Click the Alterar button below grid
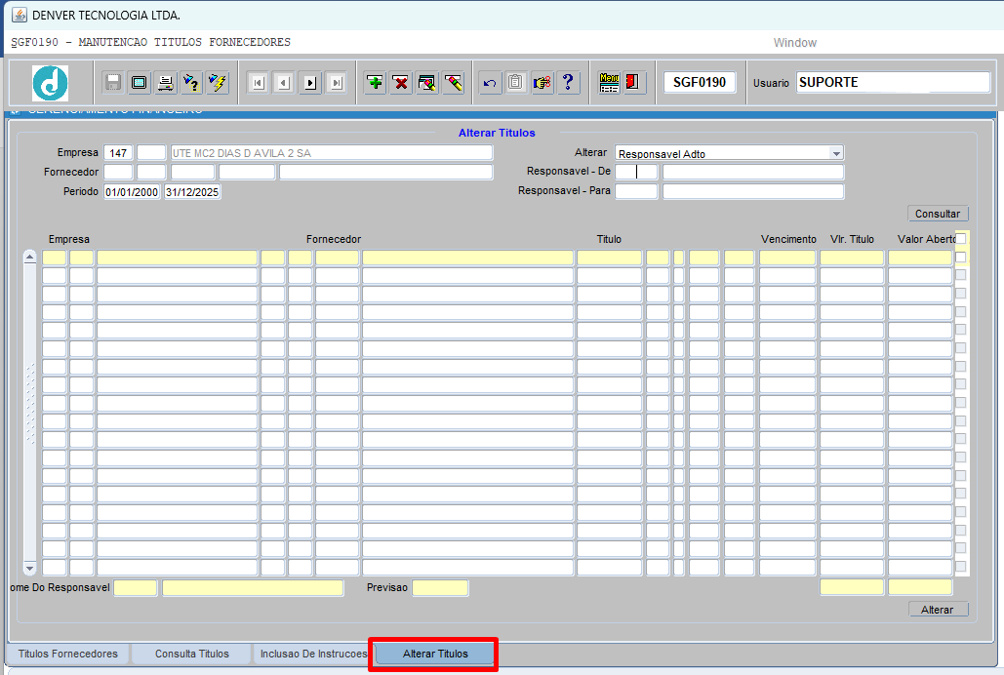Viewport: 1004px width, 675px height. pyautogui.click(x=938, y=610)
